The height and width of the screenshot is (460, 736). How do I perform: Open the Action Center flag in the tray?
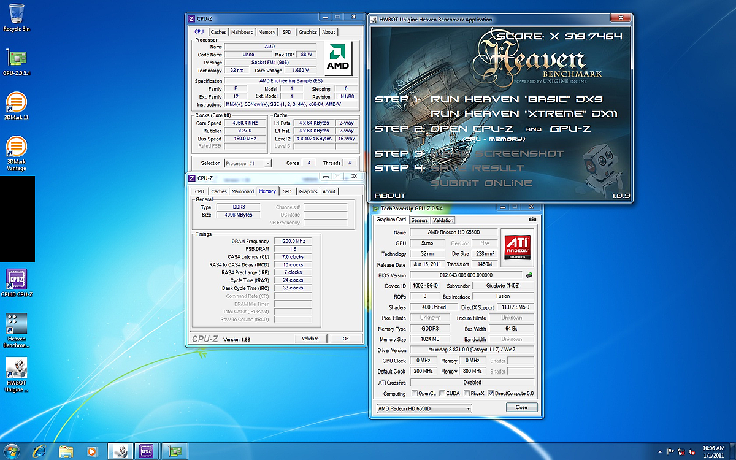671,451
